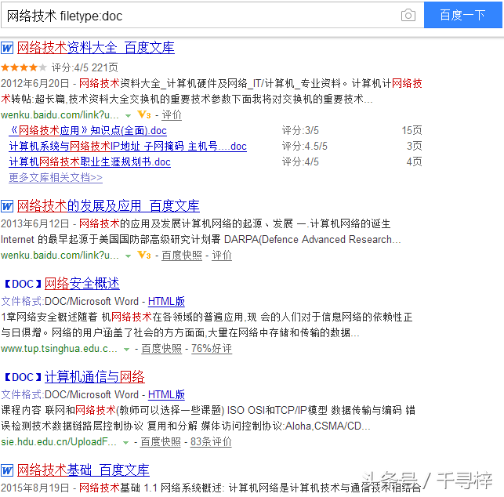Click 【DOC】 tag beside 网络安全概述
The width and height of the screenshot is (504, 497).
(x=24, y=284)
